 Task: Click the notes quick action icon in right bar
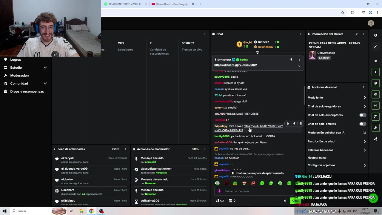click(375, 83)
